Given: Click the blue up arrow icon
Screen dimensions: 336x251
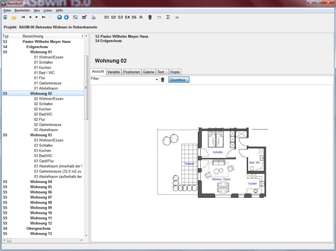Looking at the screenshot, I should (60, 17).
